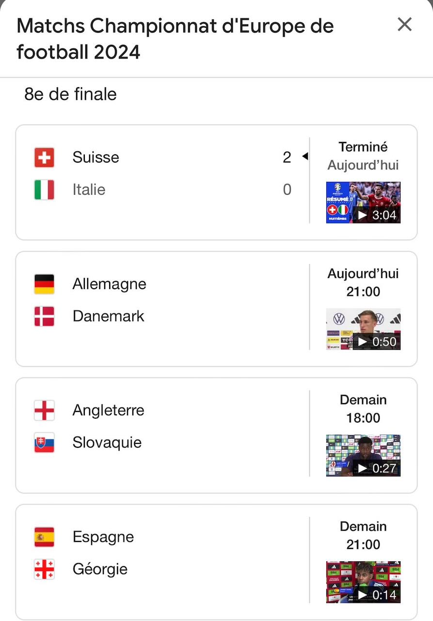Click the Slovakia flag icon

44,442
